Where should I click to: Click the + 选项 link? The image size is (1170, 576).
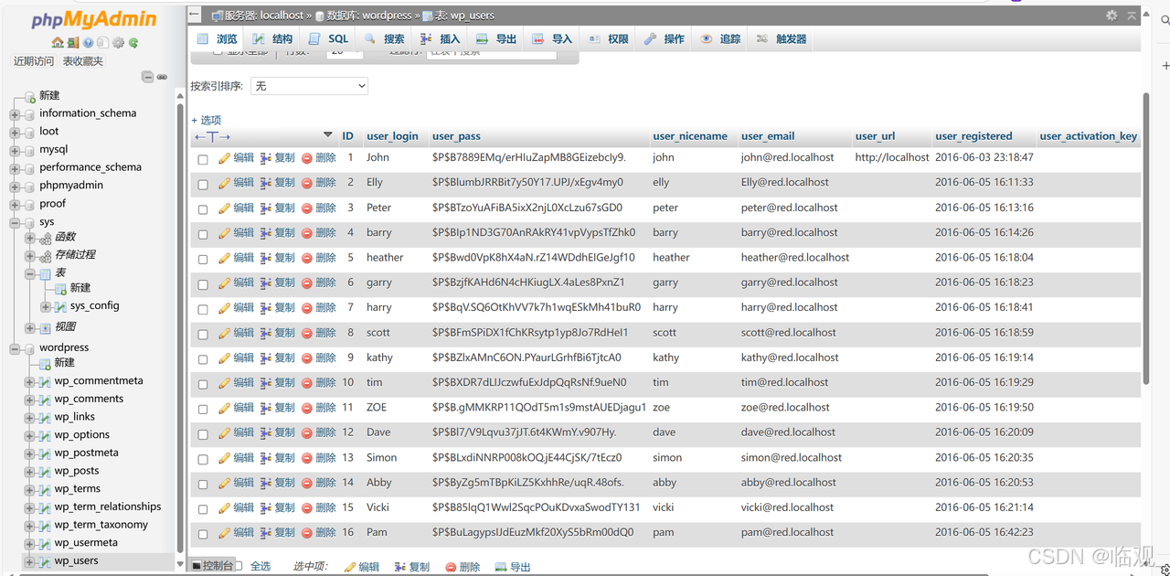click(x=206, y=120)
